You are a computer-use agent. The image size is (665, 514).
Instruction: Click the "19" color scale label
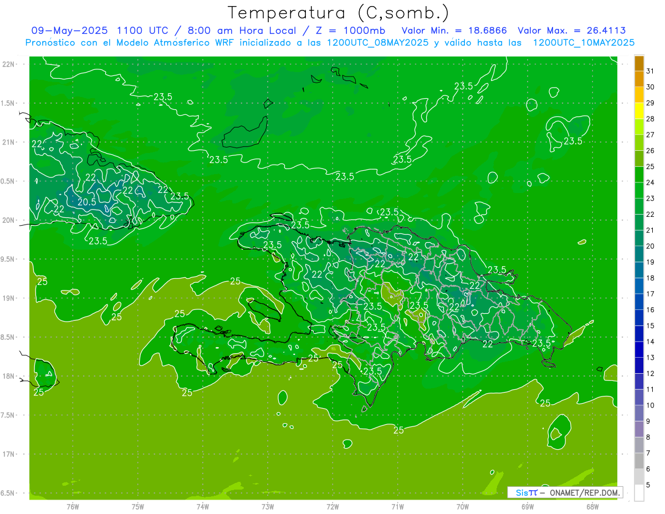650,262
